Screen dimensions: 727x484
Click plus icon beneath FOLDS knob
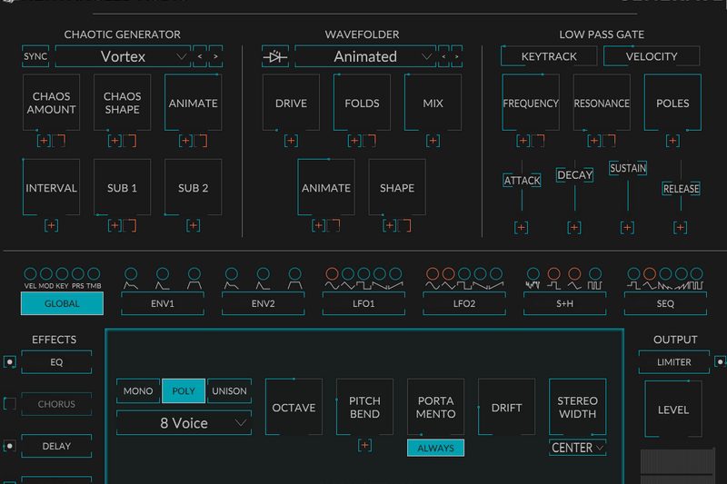354,141
